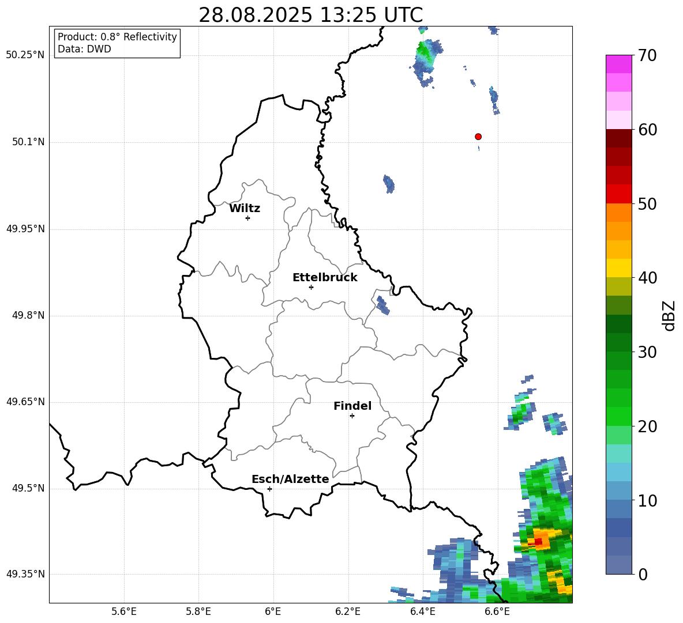This screenshot has height=623, width=683.
Task: Click the 20 tick on colorbar
Action: [x=647, y=426]
